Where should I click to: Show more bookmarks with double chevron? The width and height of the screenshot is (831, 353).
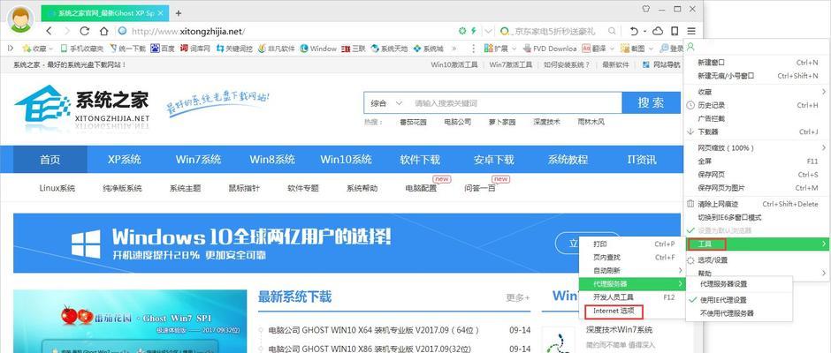(454, 49)
